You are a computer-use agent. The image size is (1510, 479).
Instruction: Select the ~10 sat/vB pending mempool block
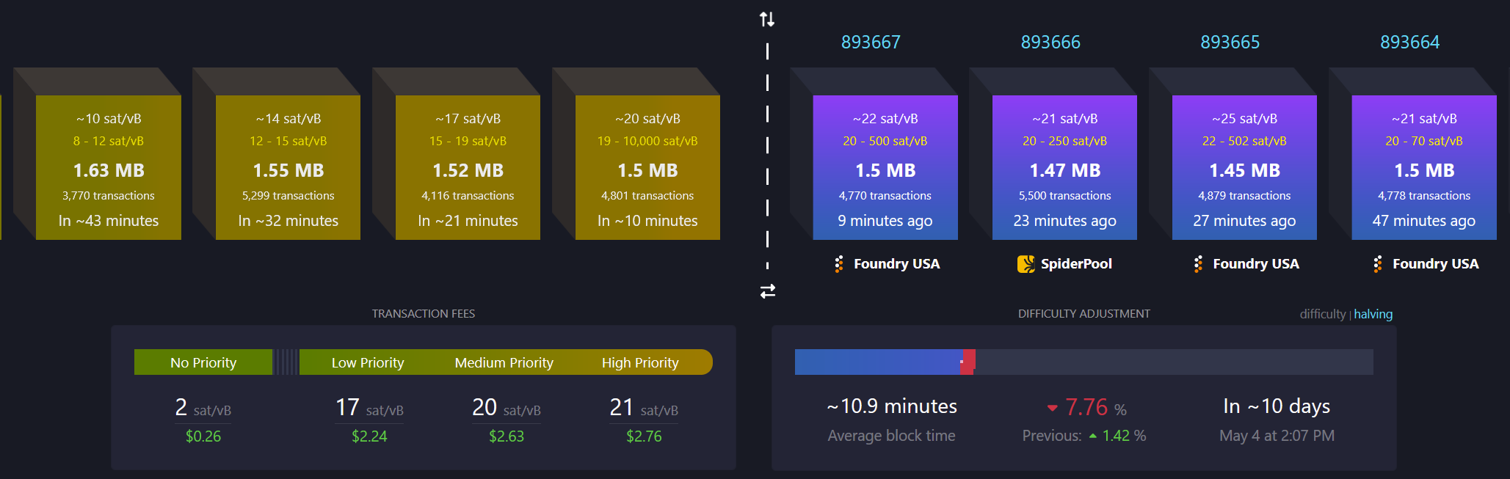click(109, 167)
